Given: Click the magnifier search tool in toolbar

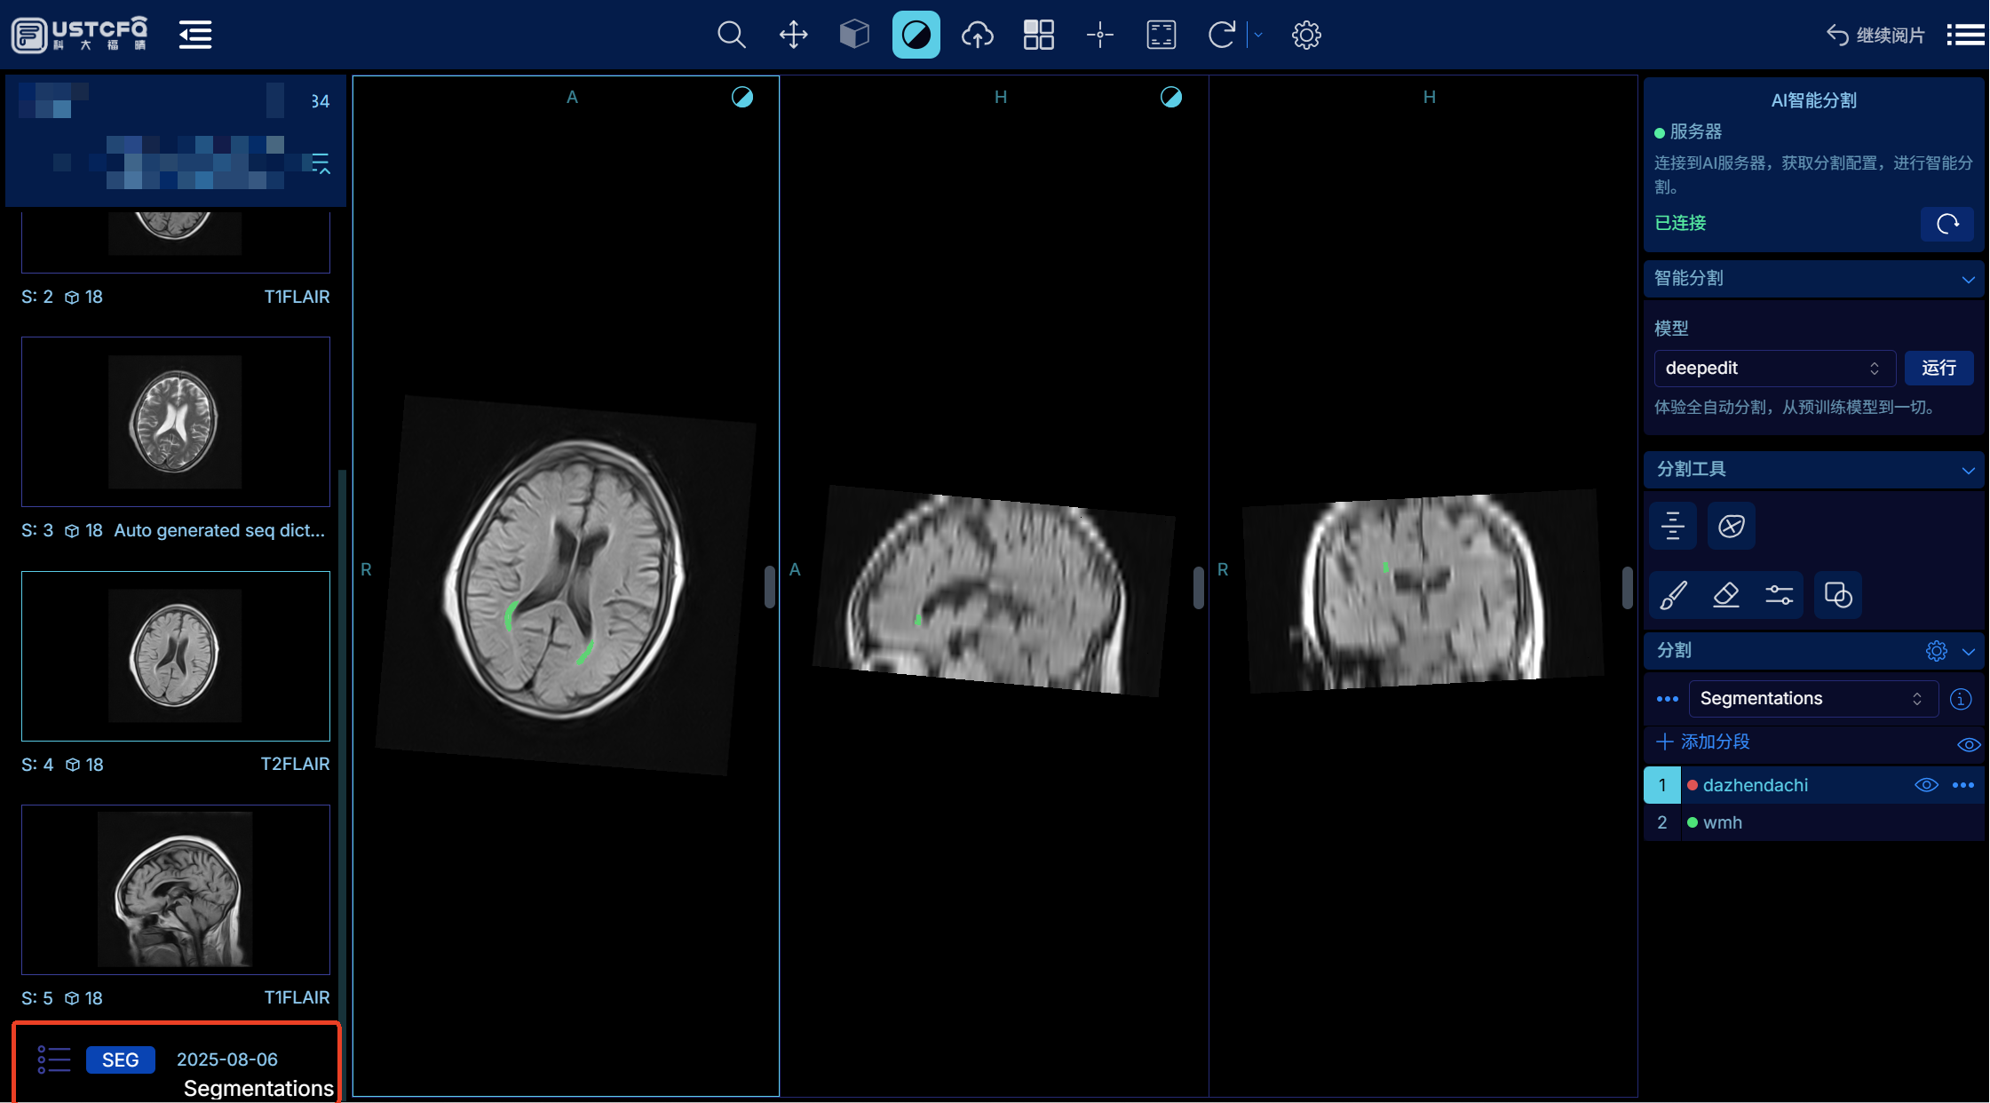Looking at the screenshot, I should point(731,36).
